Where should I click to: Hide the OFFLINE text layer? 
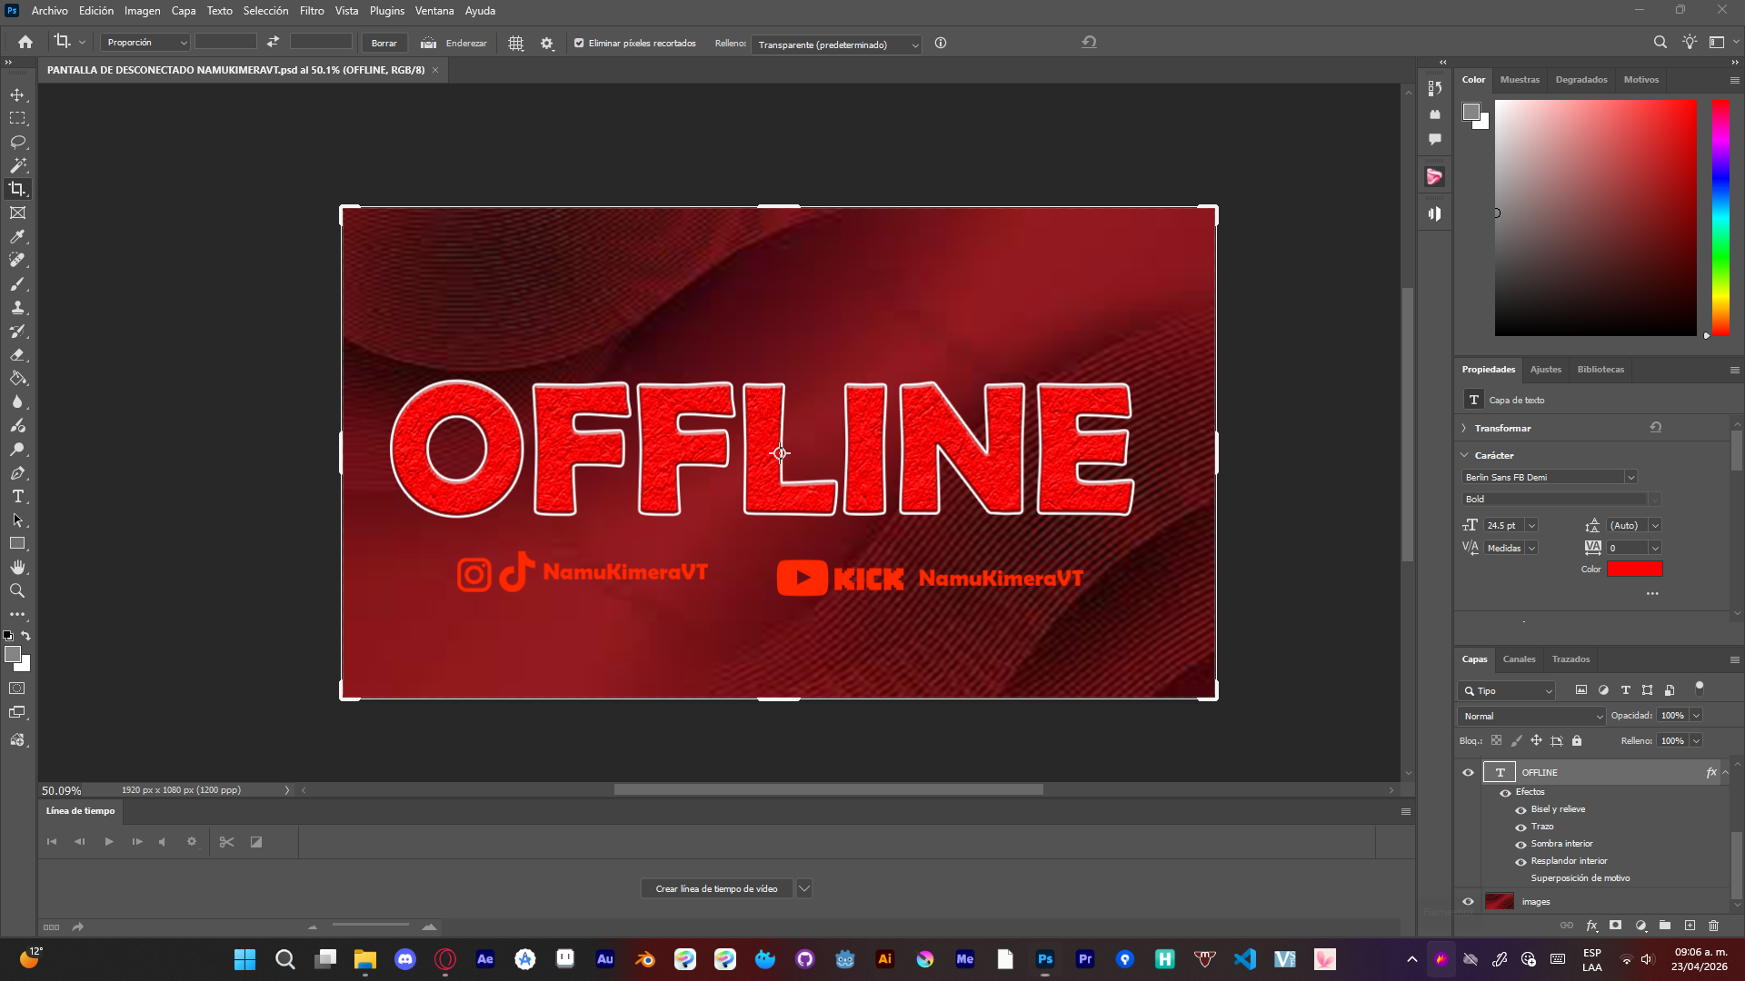coord(1468,772)
